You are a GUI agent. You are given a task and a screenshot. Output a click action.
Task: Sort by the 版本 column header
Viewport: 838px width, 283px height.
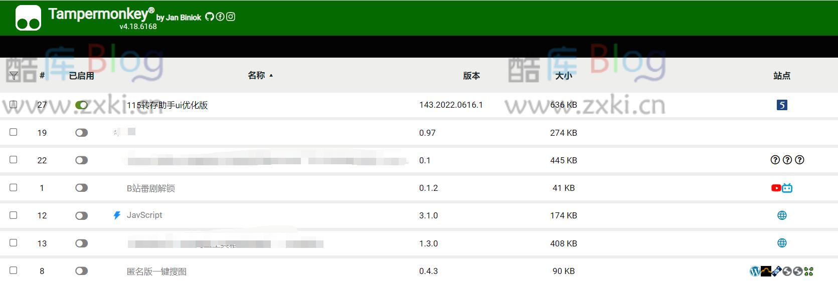tap(471, 76)
